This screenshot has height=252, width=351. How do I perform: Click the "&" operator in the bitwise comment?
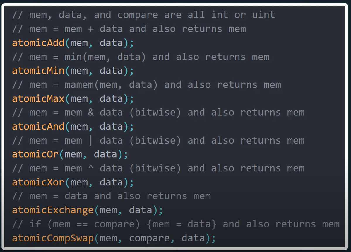(x=91, y=113)
